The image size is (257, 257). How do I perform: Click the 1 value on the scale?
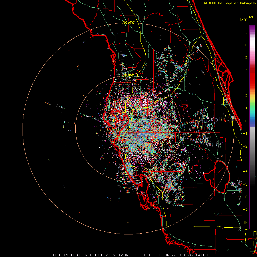pos(246,108)
